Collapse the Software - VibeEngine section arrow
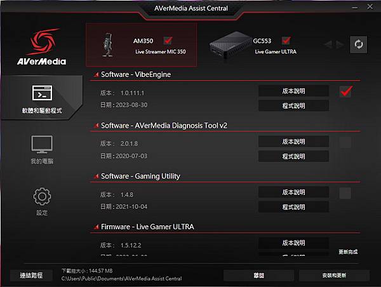 click(97, 74)
